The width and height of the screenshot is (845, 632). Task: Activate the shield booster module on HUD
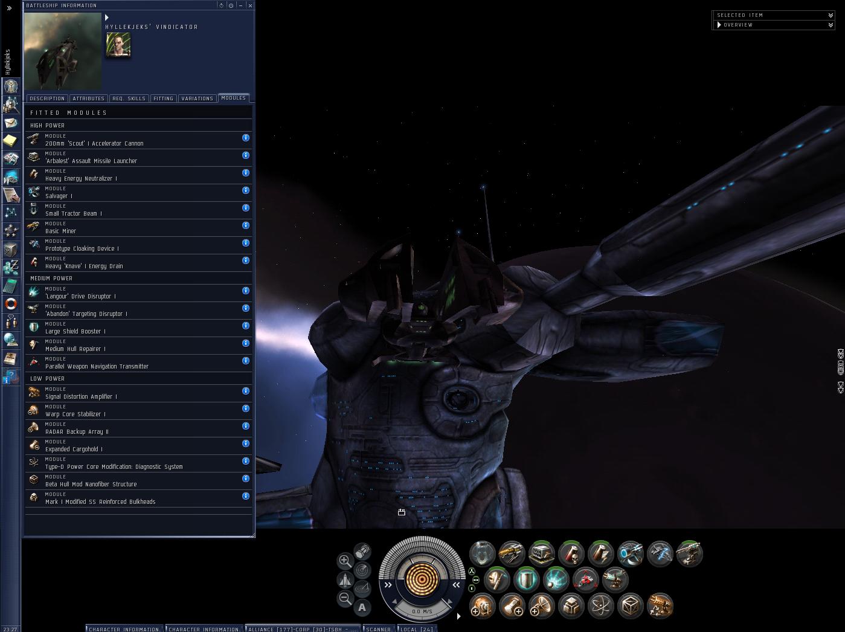527,579
